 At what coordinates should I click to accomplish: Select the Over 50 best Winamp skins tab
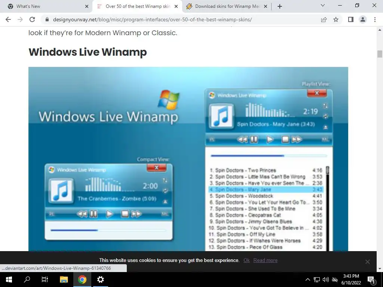point(138,6)
